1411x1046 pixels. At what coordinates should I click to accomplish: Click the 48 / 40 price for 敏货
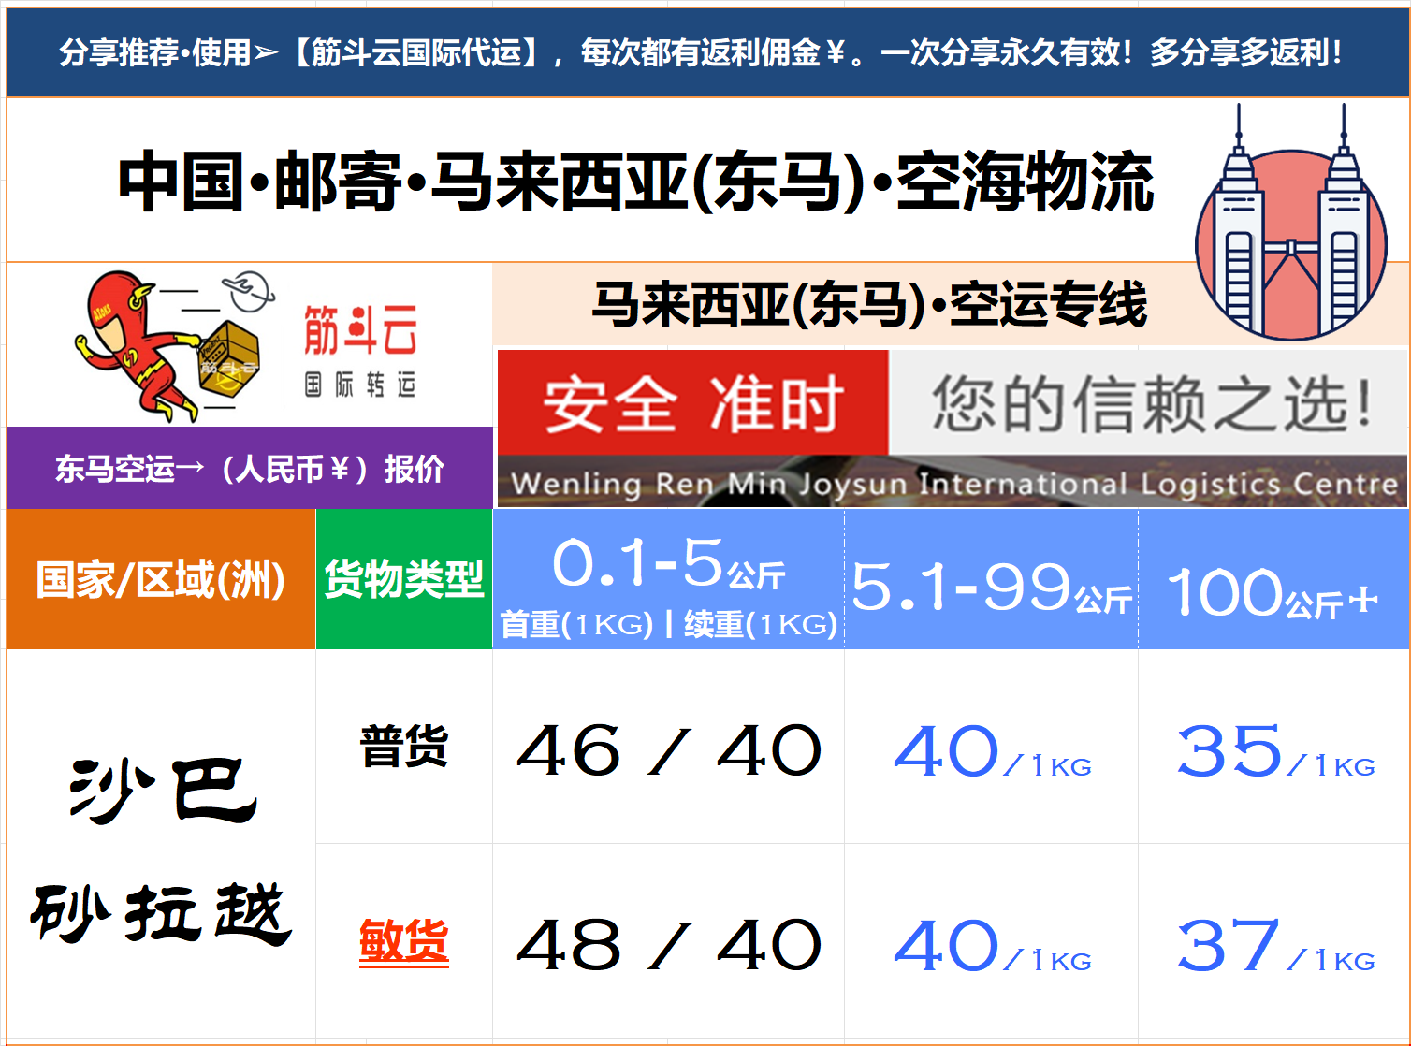(x=668, y=944)
